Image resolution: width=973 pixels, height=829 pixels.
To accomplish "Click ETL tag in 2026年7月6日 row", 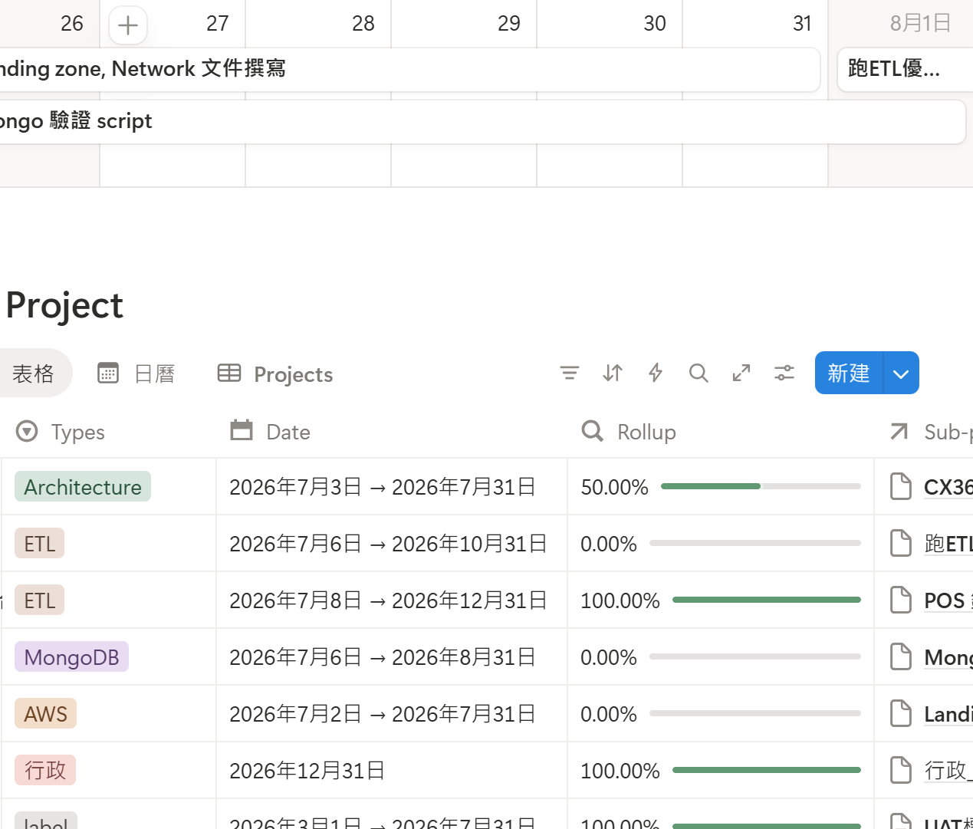I will [x=39, y=543].
